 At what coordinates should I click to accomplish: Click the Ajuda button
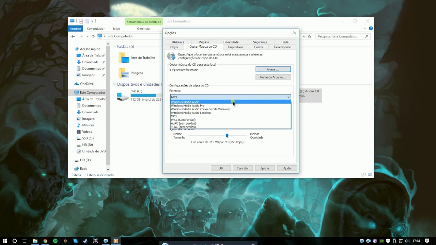click(287, 168)
